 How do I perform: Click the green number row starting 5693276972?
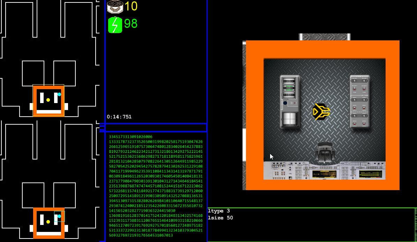pos(141,235)
